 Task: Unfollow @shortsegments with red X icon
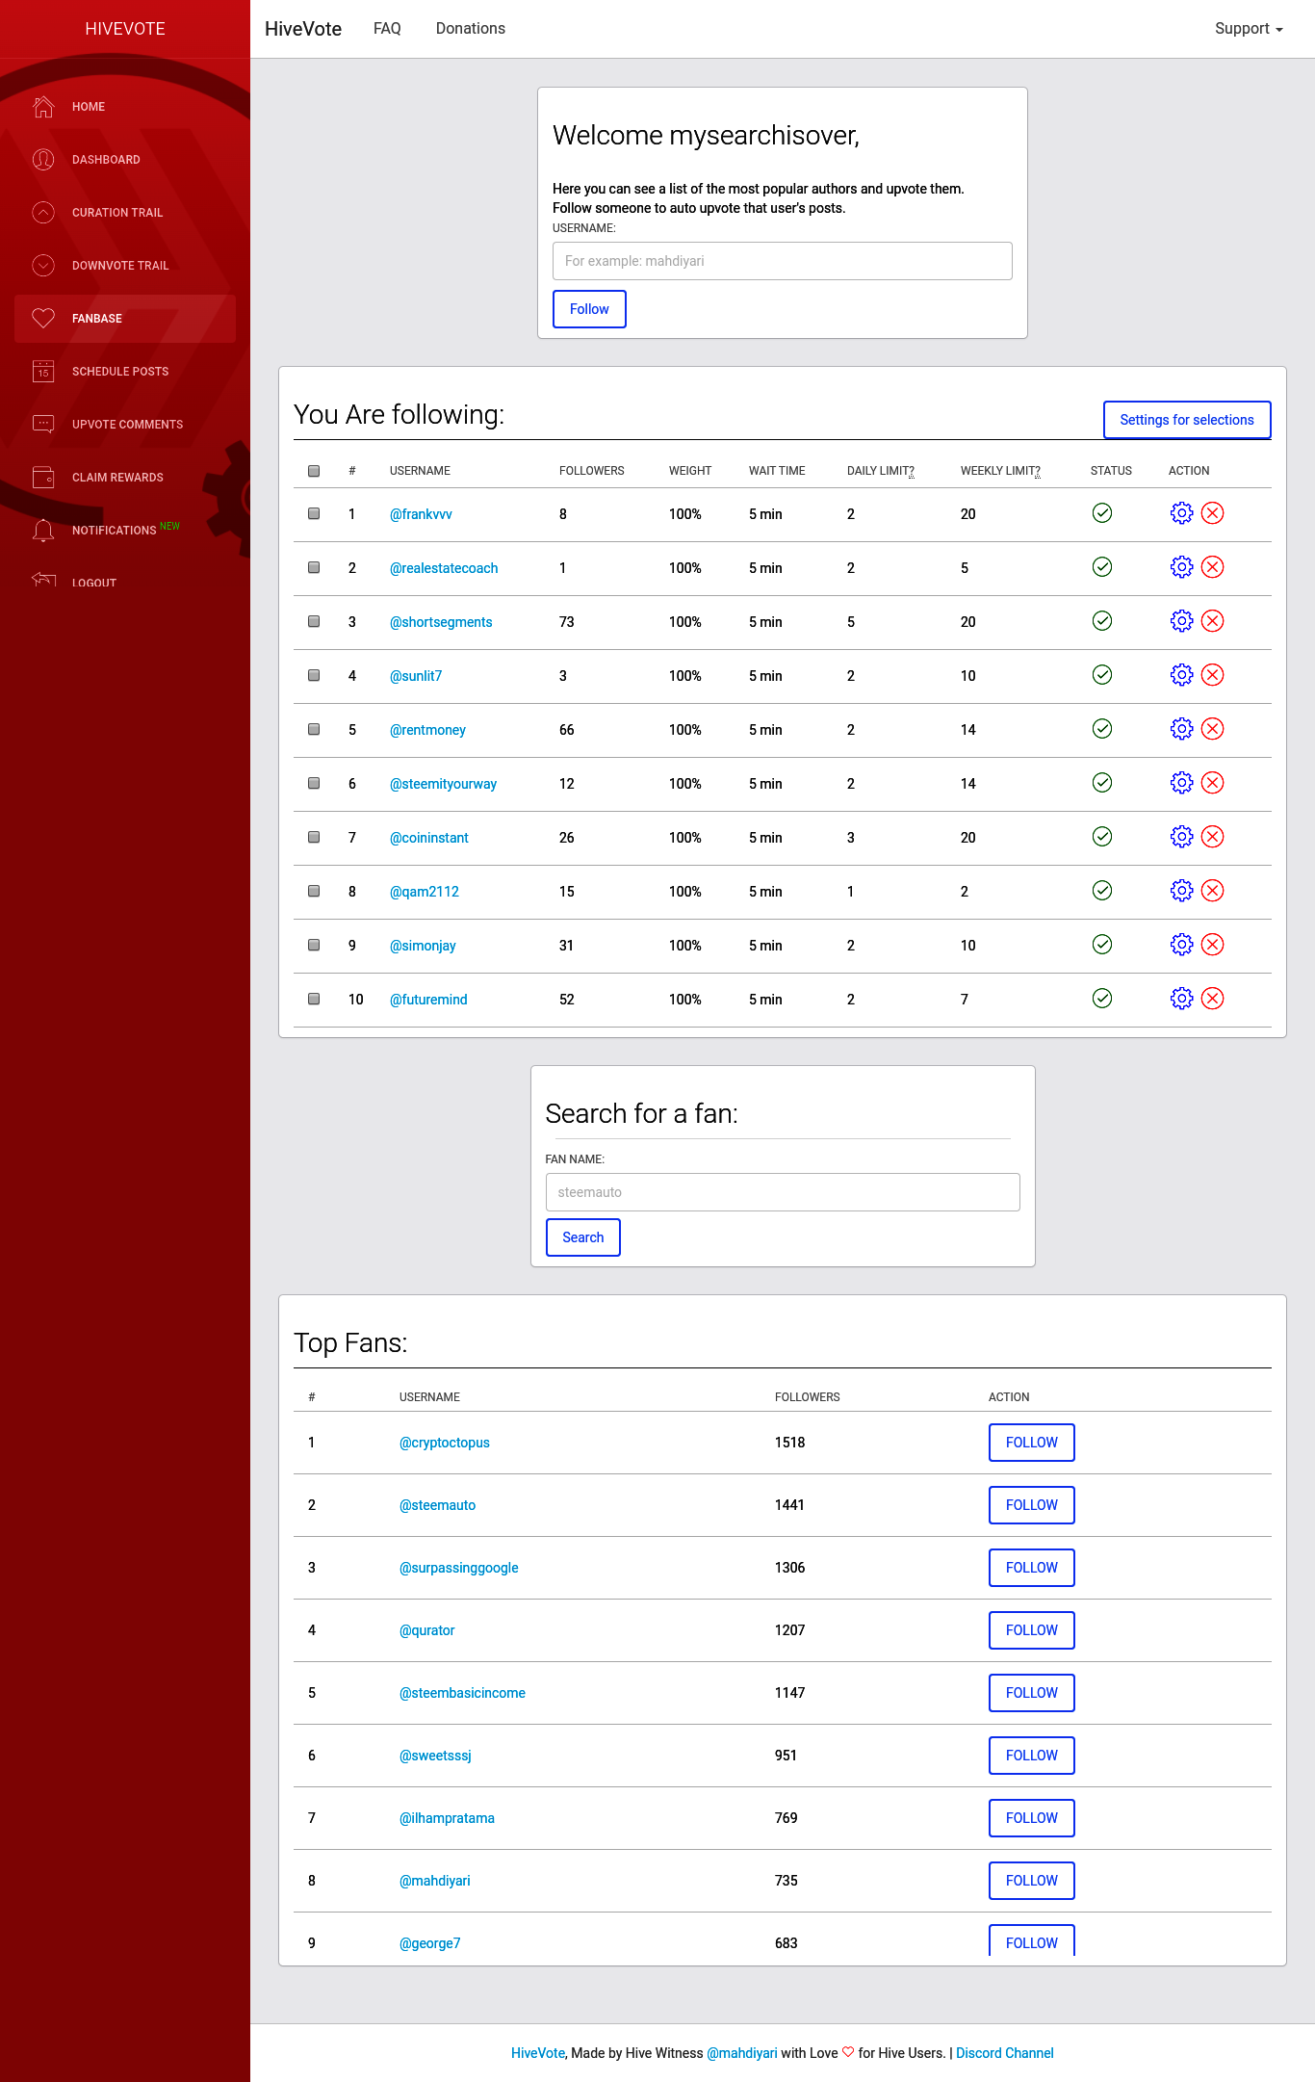click(x=1213, y=621)
